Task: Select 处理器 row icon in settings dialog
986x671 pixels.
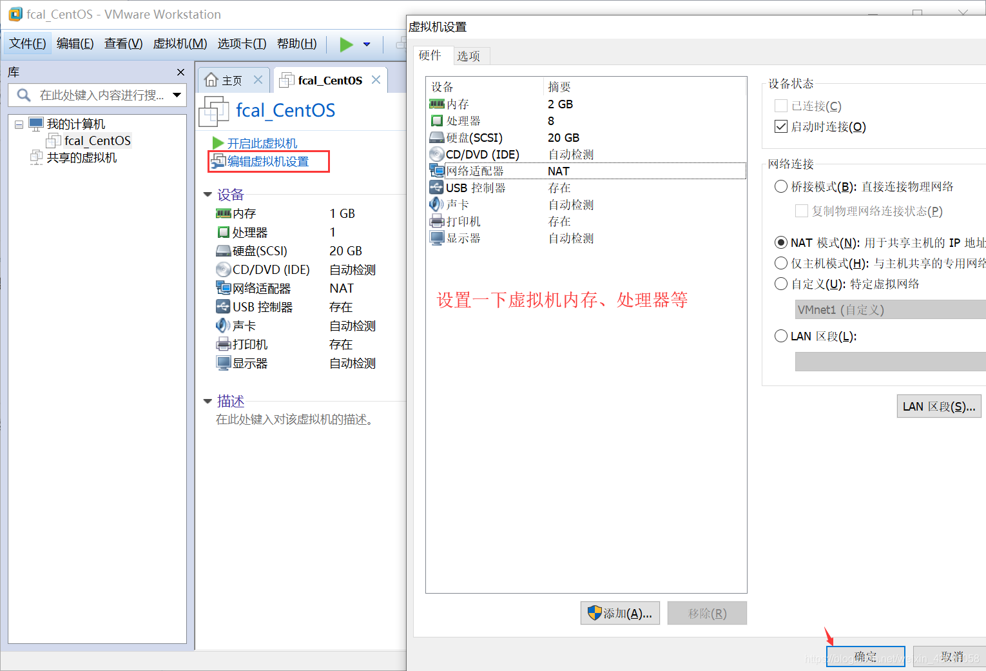Action: 437,121
